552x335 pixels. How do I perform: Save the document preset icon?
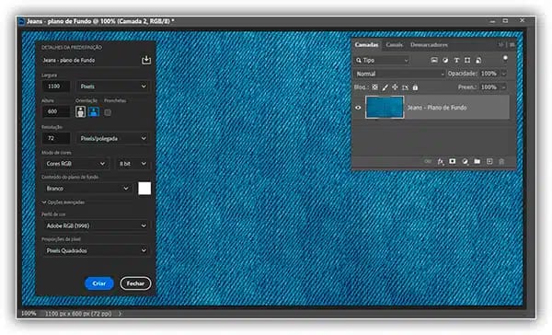point(146,60)
